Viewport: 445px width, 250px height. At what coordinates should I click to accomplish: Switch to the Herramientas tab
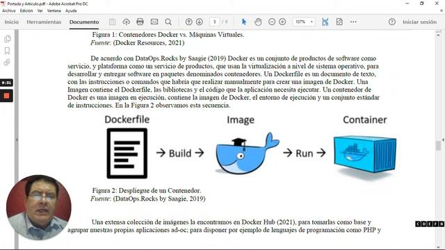(x=44, y=22)
